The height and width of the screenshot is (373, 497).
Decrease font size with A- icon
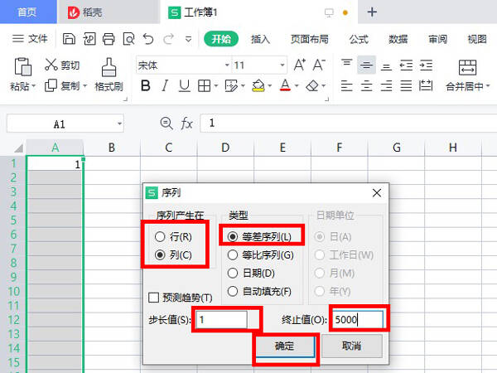click(319, 65)
